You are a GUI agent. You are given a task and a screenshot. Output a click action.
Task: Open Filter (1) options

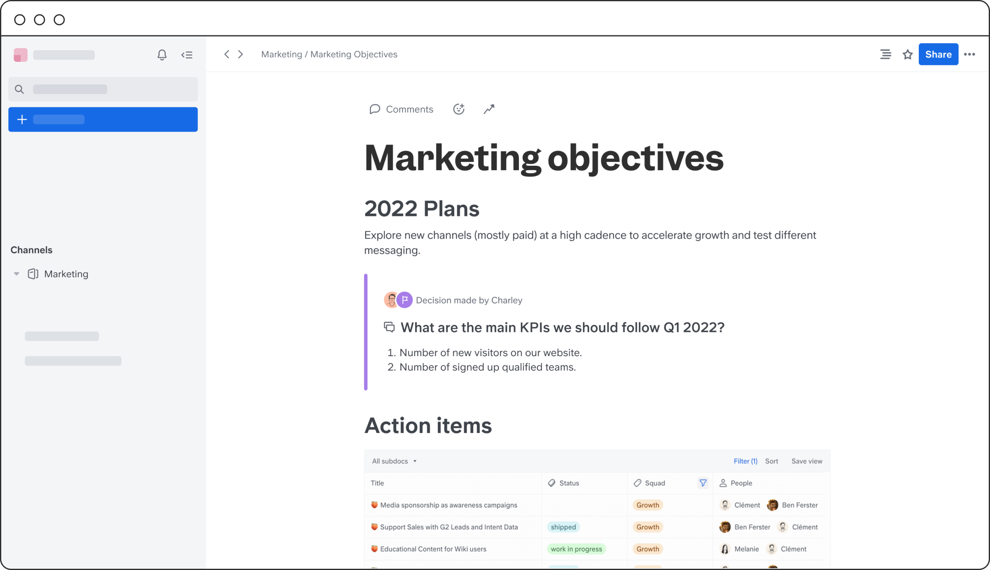click(745, 461)
